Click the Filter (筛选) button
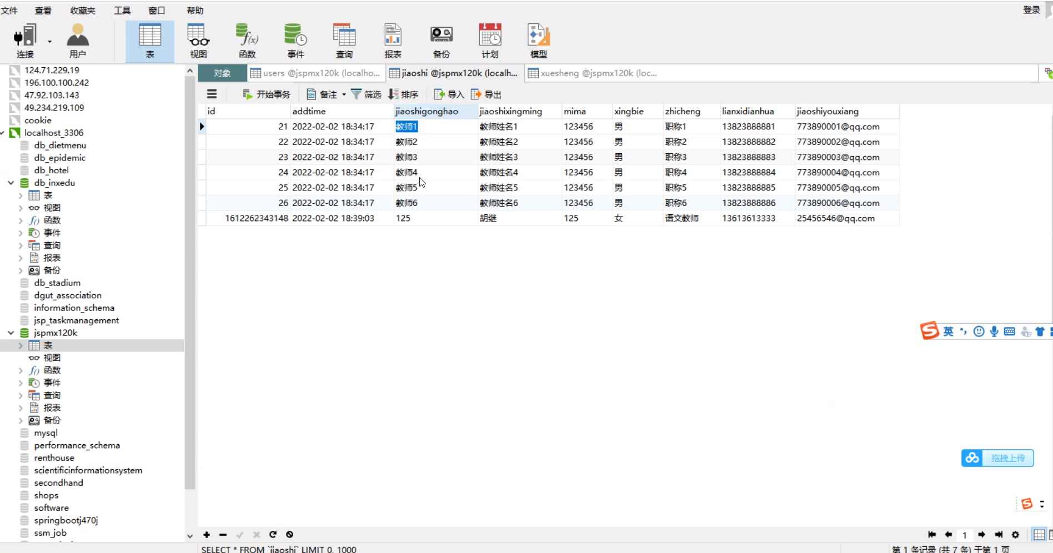Image resolution: width=1053 pixels, height=553 pixels. point(366,94)
